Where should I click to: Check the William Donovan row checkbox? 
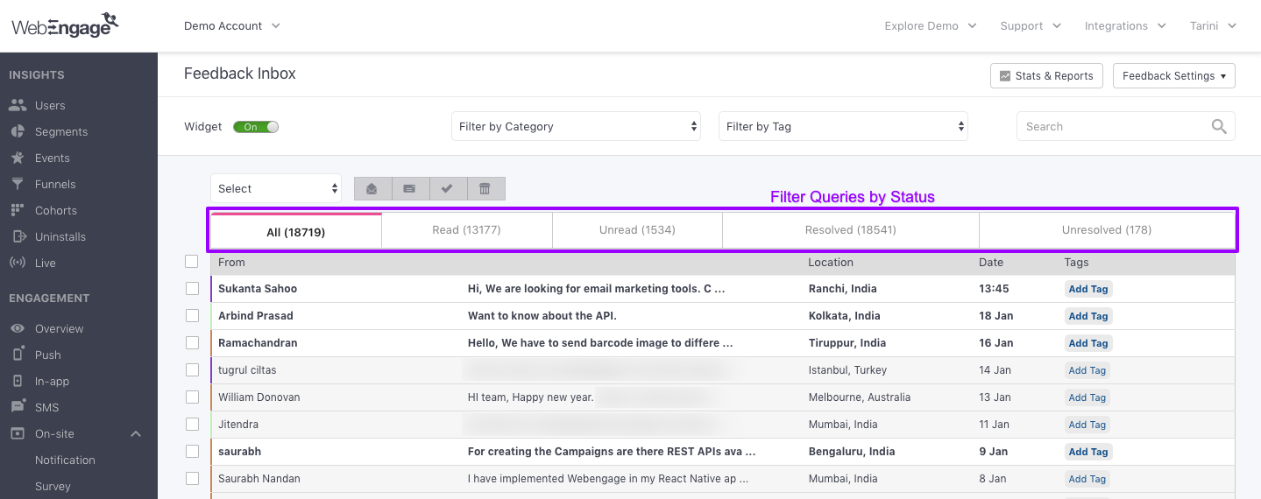(192, 397)
